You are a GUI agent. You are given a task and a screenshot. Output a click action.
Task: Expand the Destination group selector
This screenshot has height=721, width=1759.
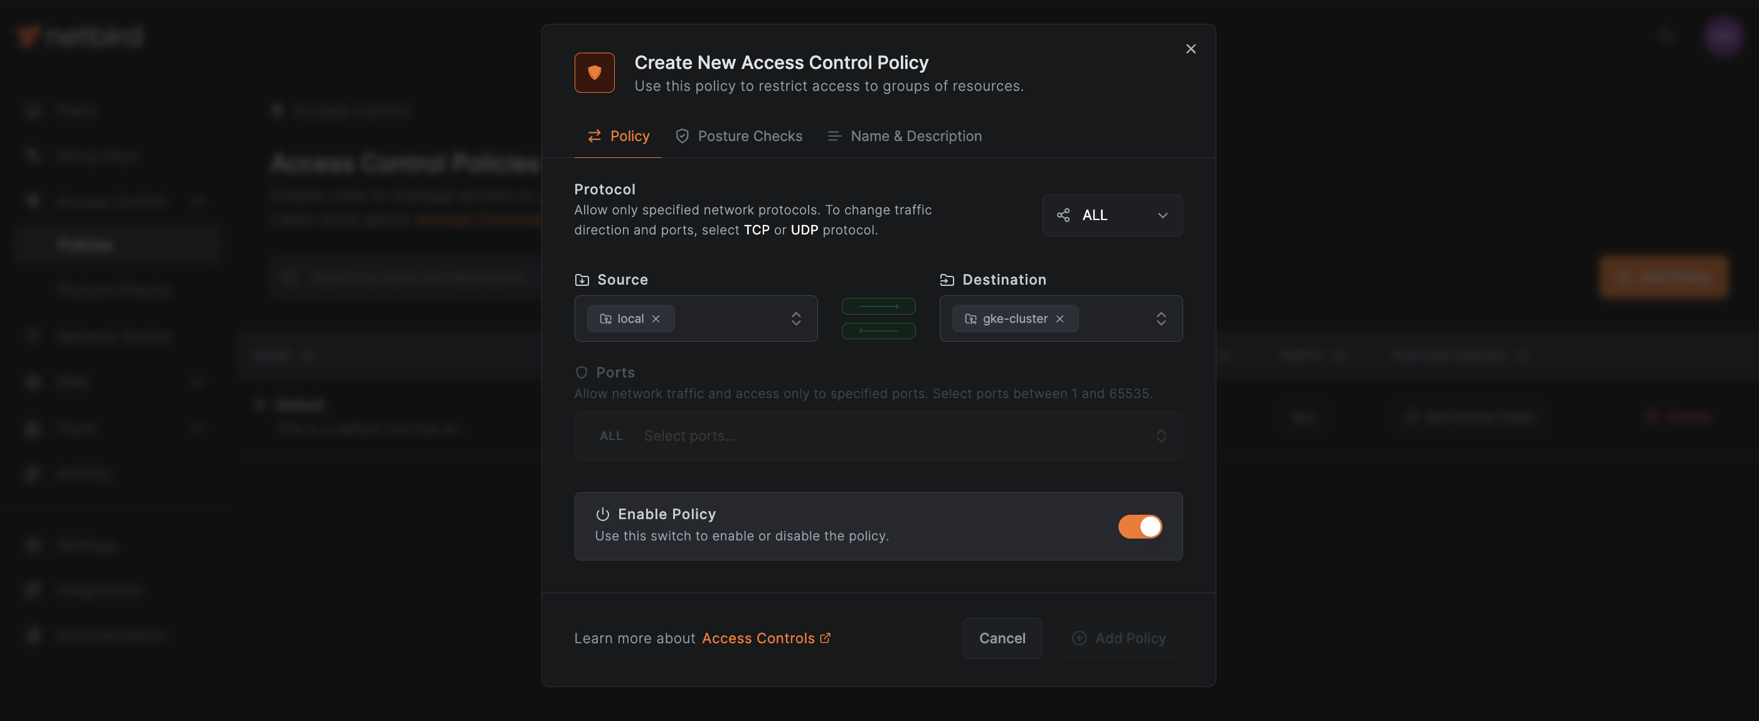[1161, 319]
